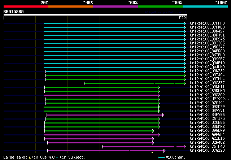
Task: Open the UniRef100_A9TMU4 hit label
Action: [207, 79]
